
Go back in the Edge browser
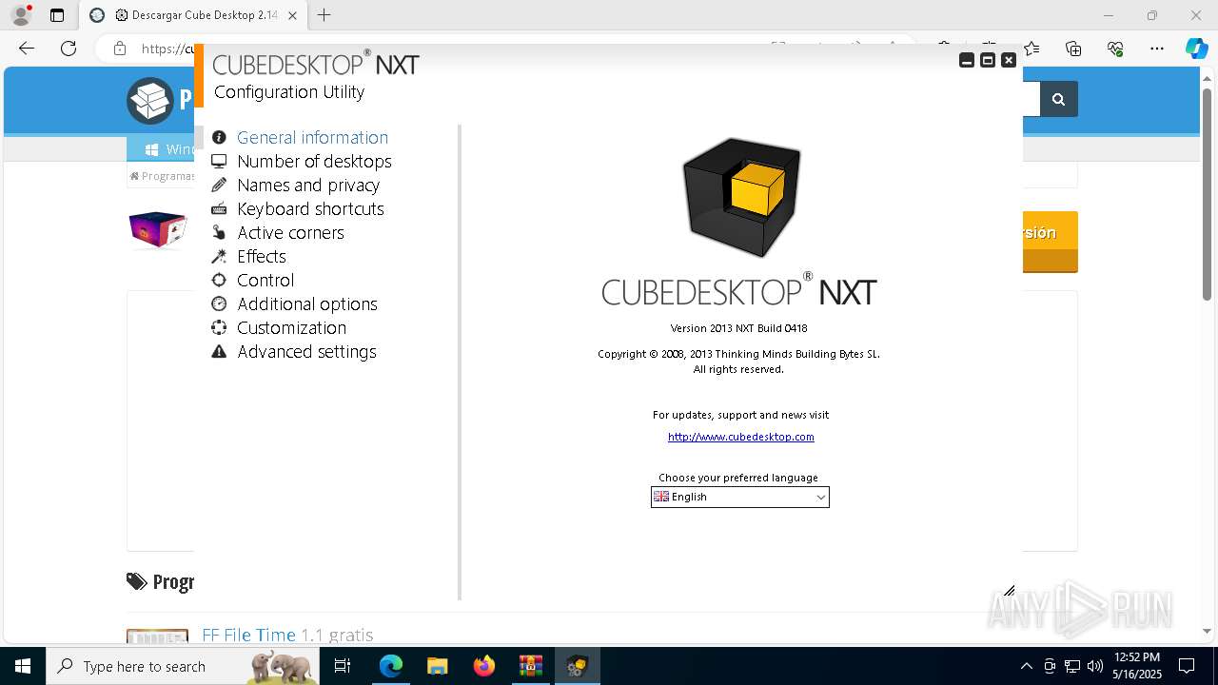tap(27, 49)
